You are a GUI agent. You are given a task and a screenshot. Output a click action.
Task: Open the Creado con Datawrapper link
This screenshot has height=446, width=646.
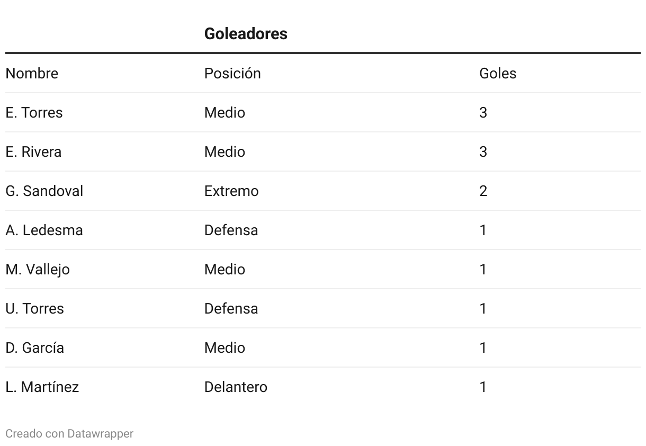[x=69, y=433]
